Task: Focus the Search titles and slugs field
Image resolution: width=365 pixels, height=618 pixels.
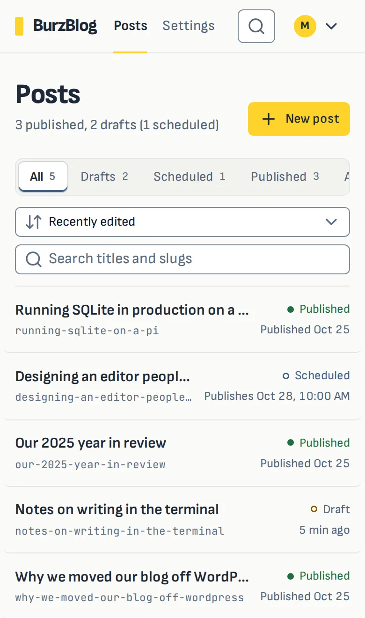Action: [182, 259]
